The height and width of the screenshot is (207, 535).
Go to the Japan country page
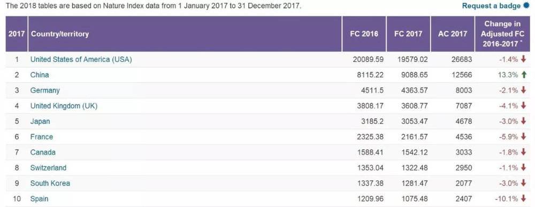click(40, 121)
